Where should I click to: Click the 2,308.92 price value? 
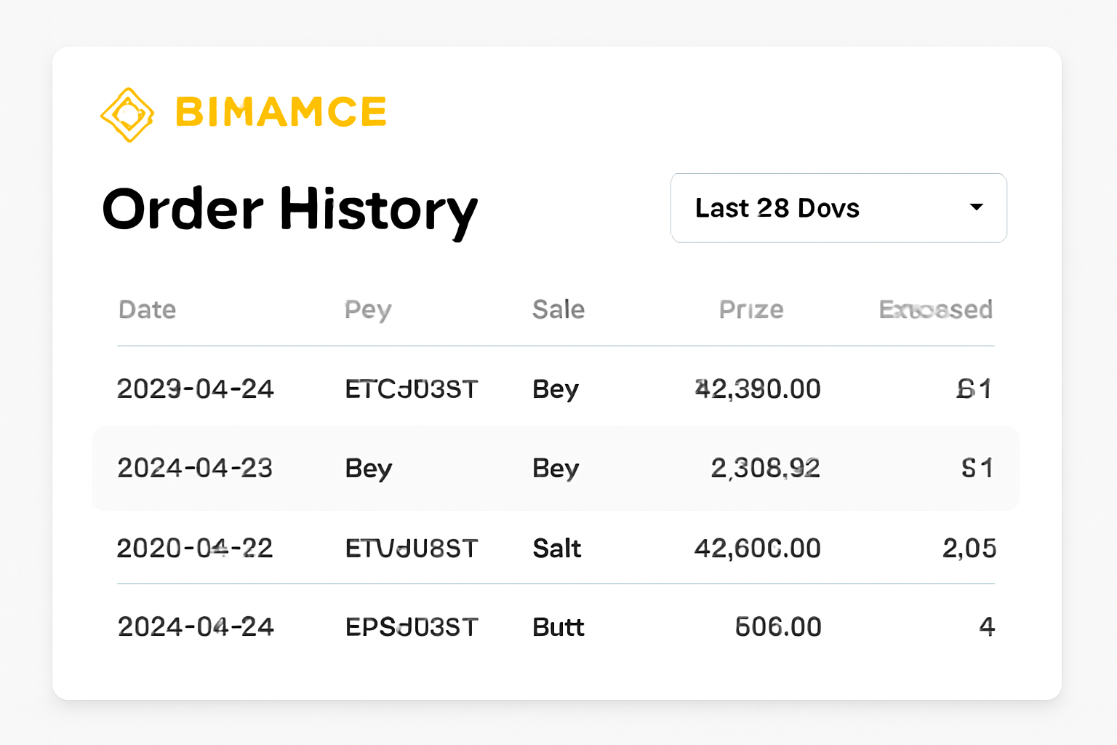coord(765,468)
